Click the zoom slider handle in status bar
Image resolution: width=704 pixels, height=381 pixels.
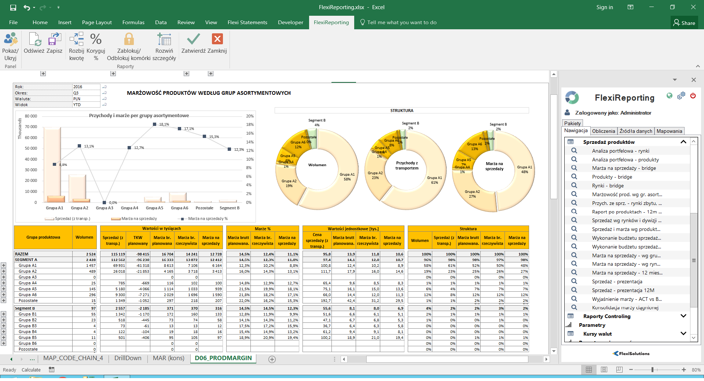tap(652, 370)
